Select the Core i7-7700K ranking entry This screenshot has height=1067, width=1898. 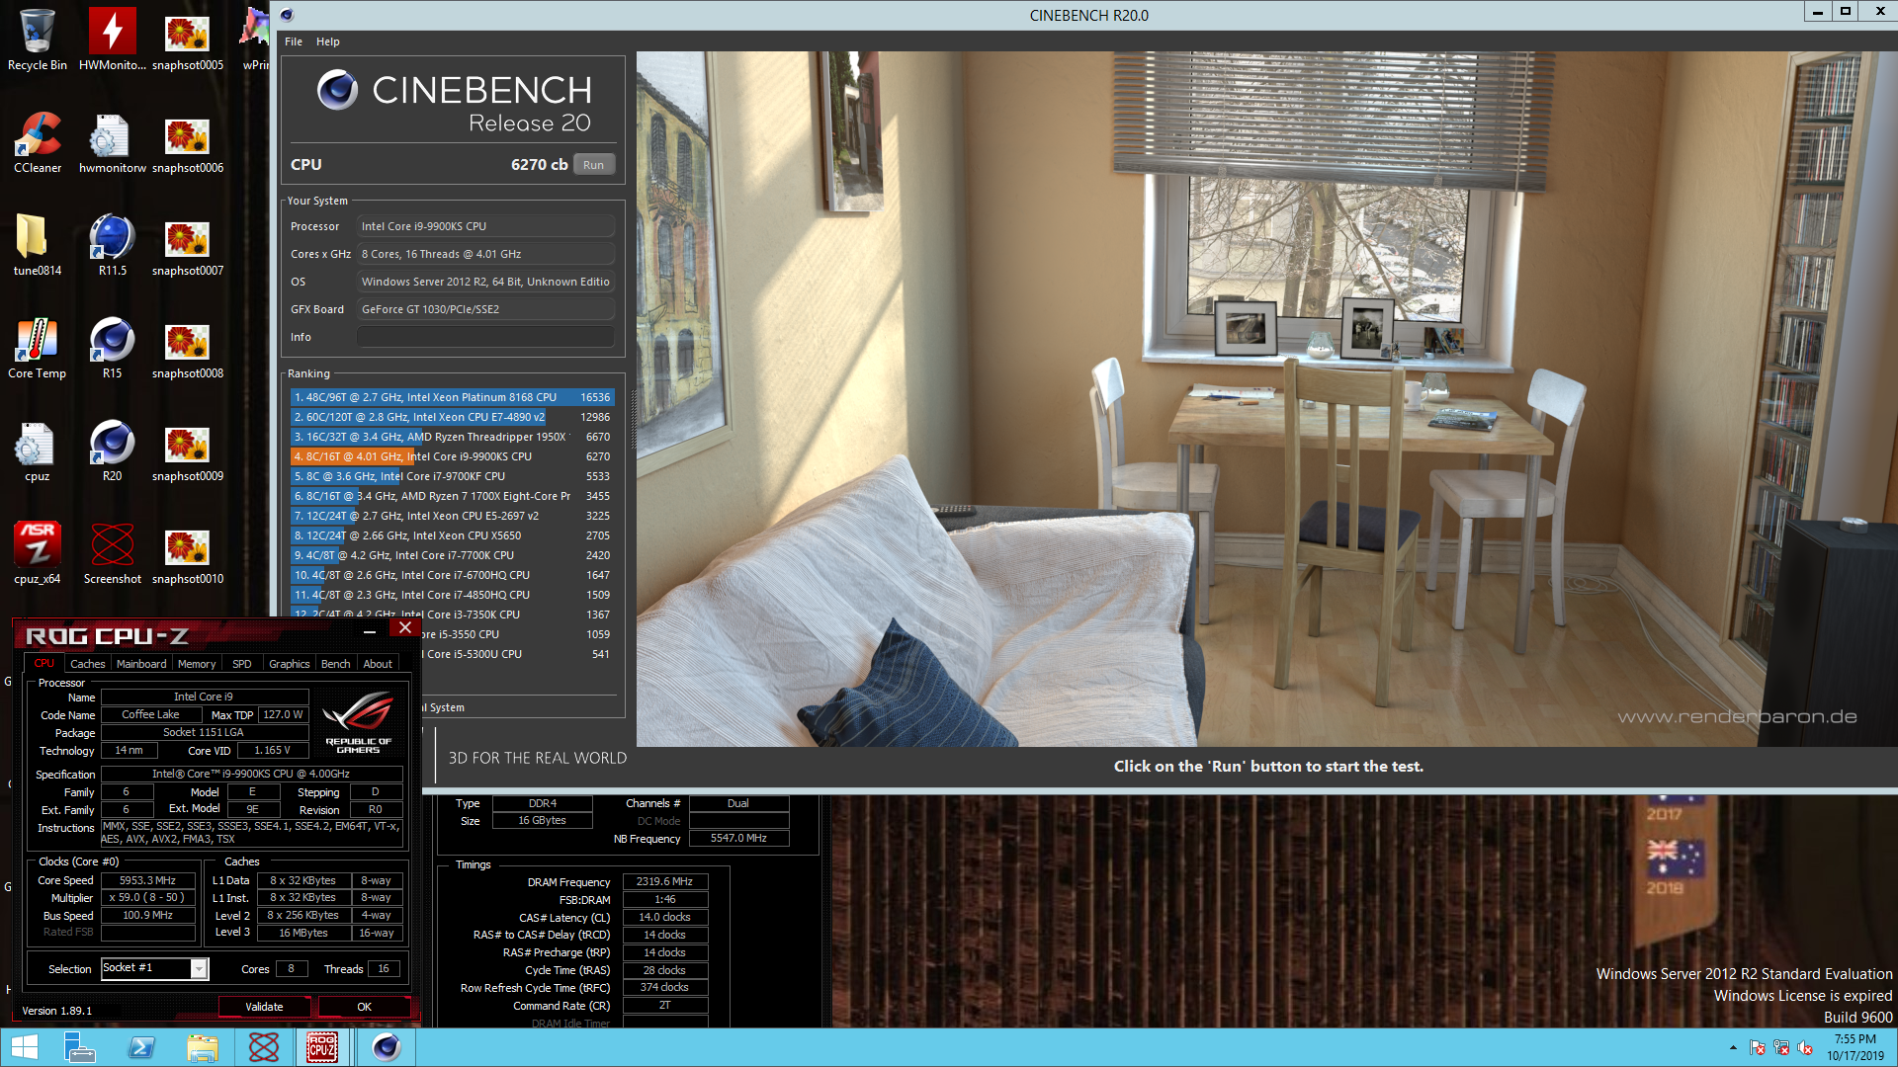click(452, 555)
